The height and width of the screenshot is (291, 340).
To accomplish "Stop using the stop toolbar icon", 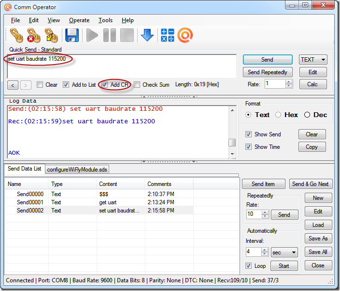I will coord(127,35).
